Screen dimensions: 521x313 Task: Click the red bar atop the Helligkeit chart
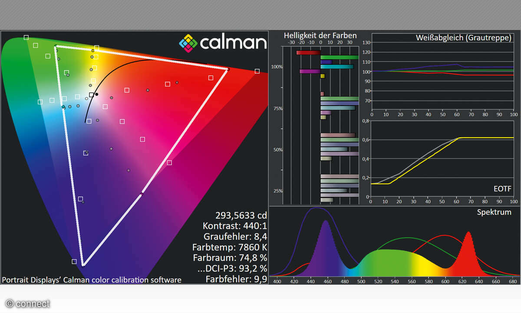(x=308, y=53)
